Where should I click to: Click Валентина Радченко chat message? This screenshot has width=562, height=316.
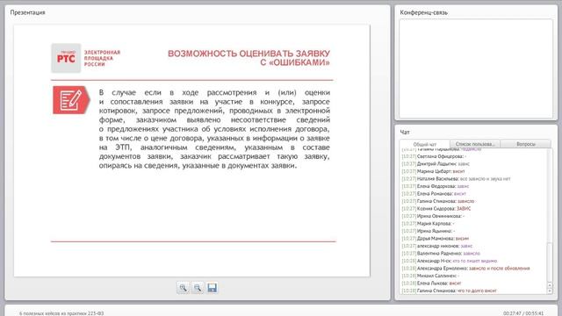441,254
